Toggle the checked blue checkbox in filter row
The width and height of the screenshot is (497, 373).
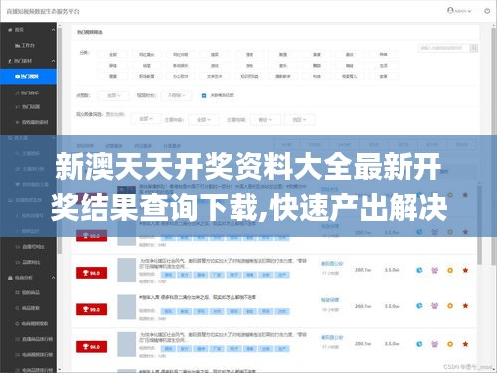coord(204,96)
